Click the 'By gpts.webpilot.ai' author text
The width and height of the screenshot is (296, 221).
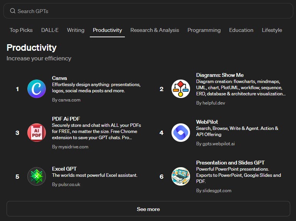(215, 144)
